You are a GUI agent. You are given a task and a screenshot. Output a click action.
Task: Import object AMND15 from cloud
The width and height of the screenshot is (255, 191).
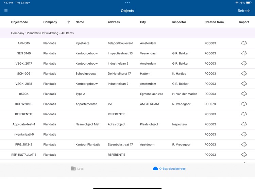[x=244, y=43]
